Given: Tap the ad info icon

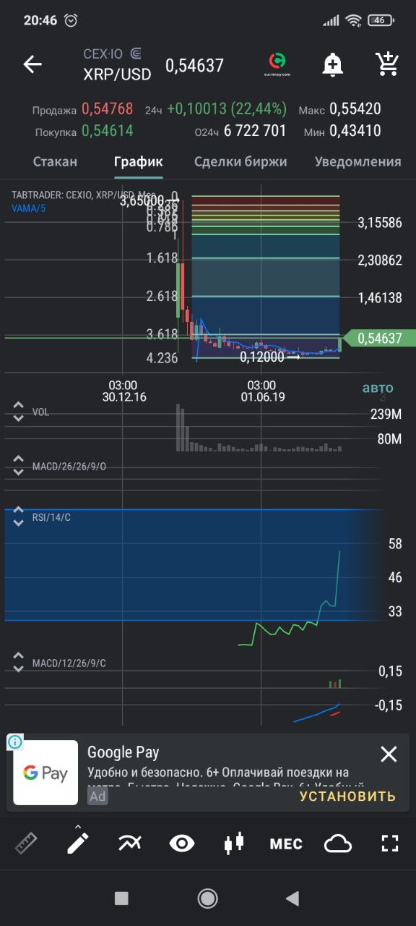Looking at the screenshot, I should tap(15, 742).
